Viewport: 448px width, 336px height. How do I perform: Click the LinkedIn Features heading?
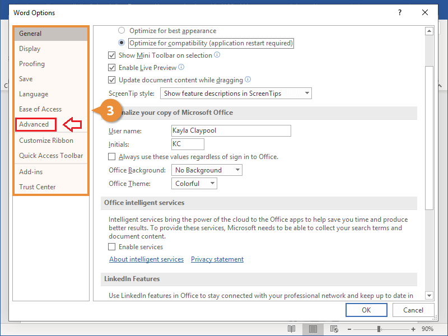pyautogui.click(x=132, y=279)
